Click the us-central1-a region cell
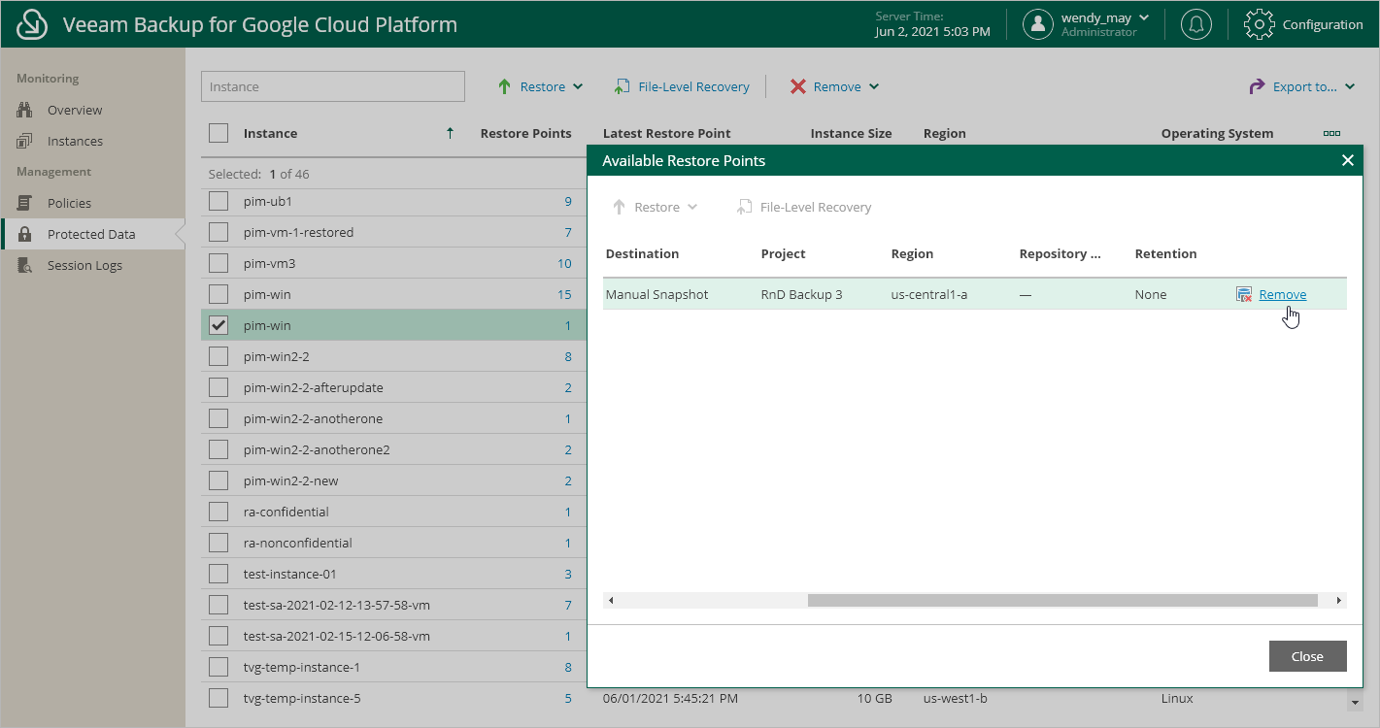Screen dimensions: 1380x728 929,294
